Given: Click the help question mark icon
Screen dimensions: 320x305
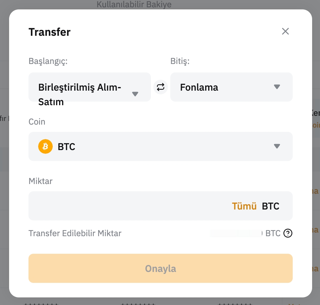Looking at the screenshot, I should click(288, 233).
